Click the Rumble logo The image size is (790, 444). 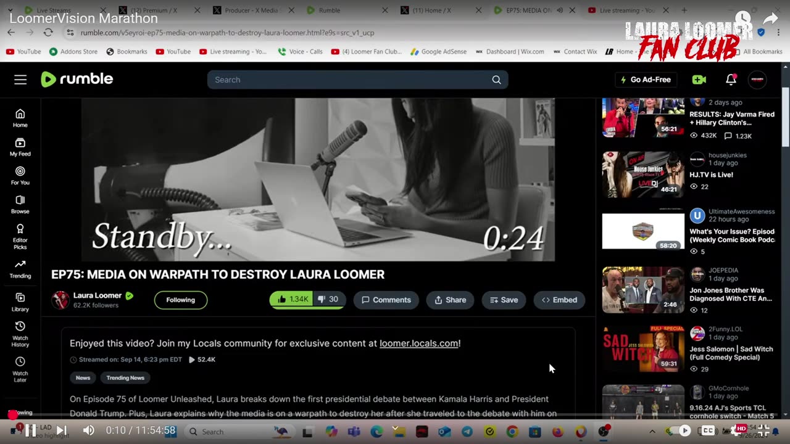pyautogui.click(x=77, y=79)
